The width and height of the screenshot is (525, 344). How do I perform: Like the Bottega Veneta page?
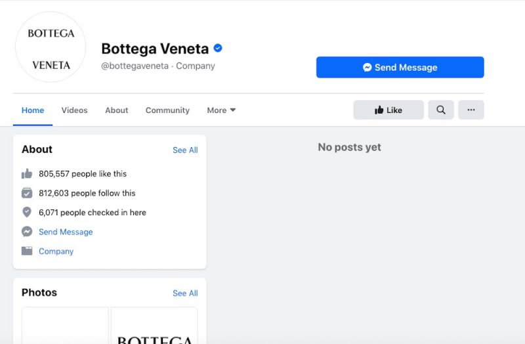tap(388, 110)
